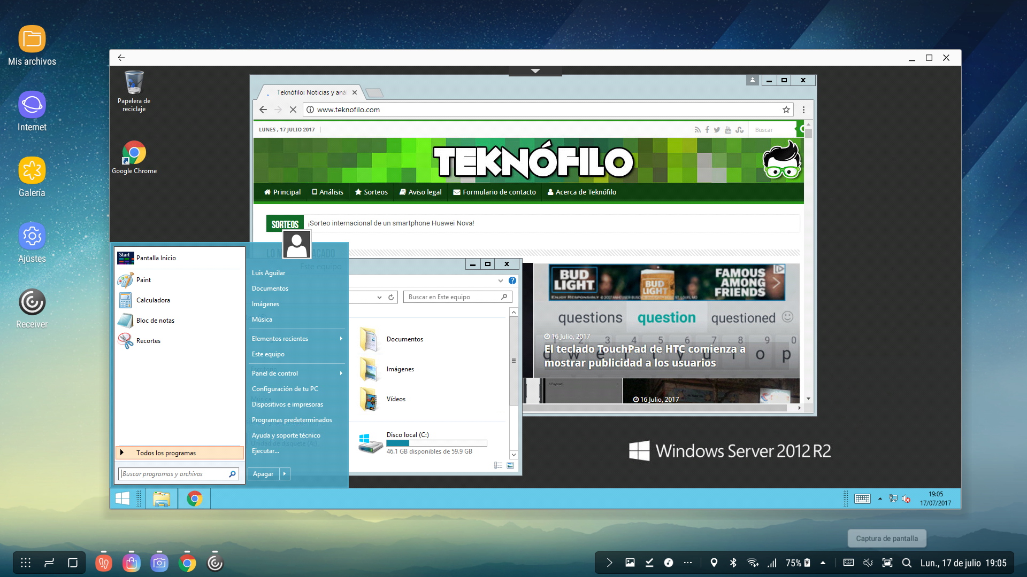Viewport: 1027px width, 577px height.
Task: Open Análisis on Teknófilo nav
Action: coord(328,192)
